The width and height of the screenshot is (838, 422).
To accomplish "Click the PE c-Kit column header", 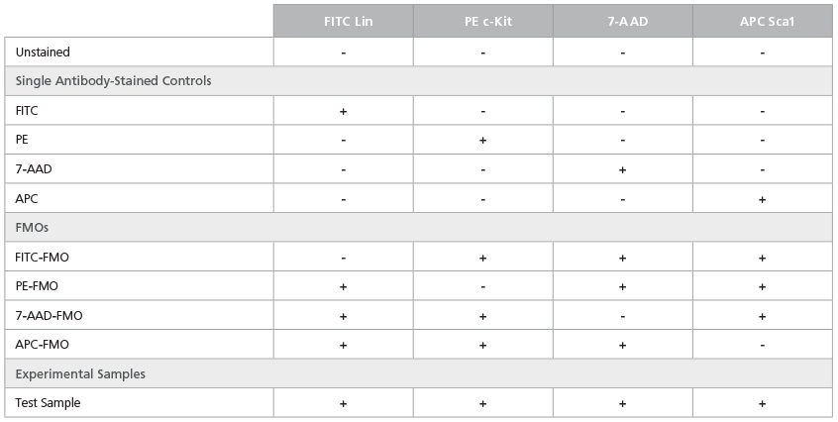I will pyautogui.click(x=488, y=22).
